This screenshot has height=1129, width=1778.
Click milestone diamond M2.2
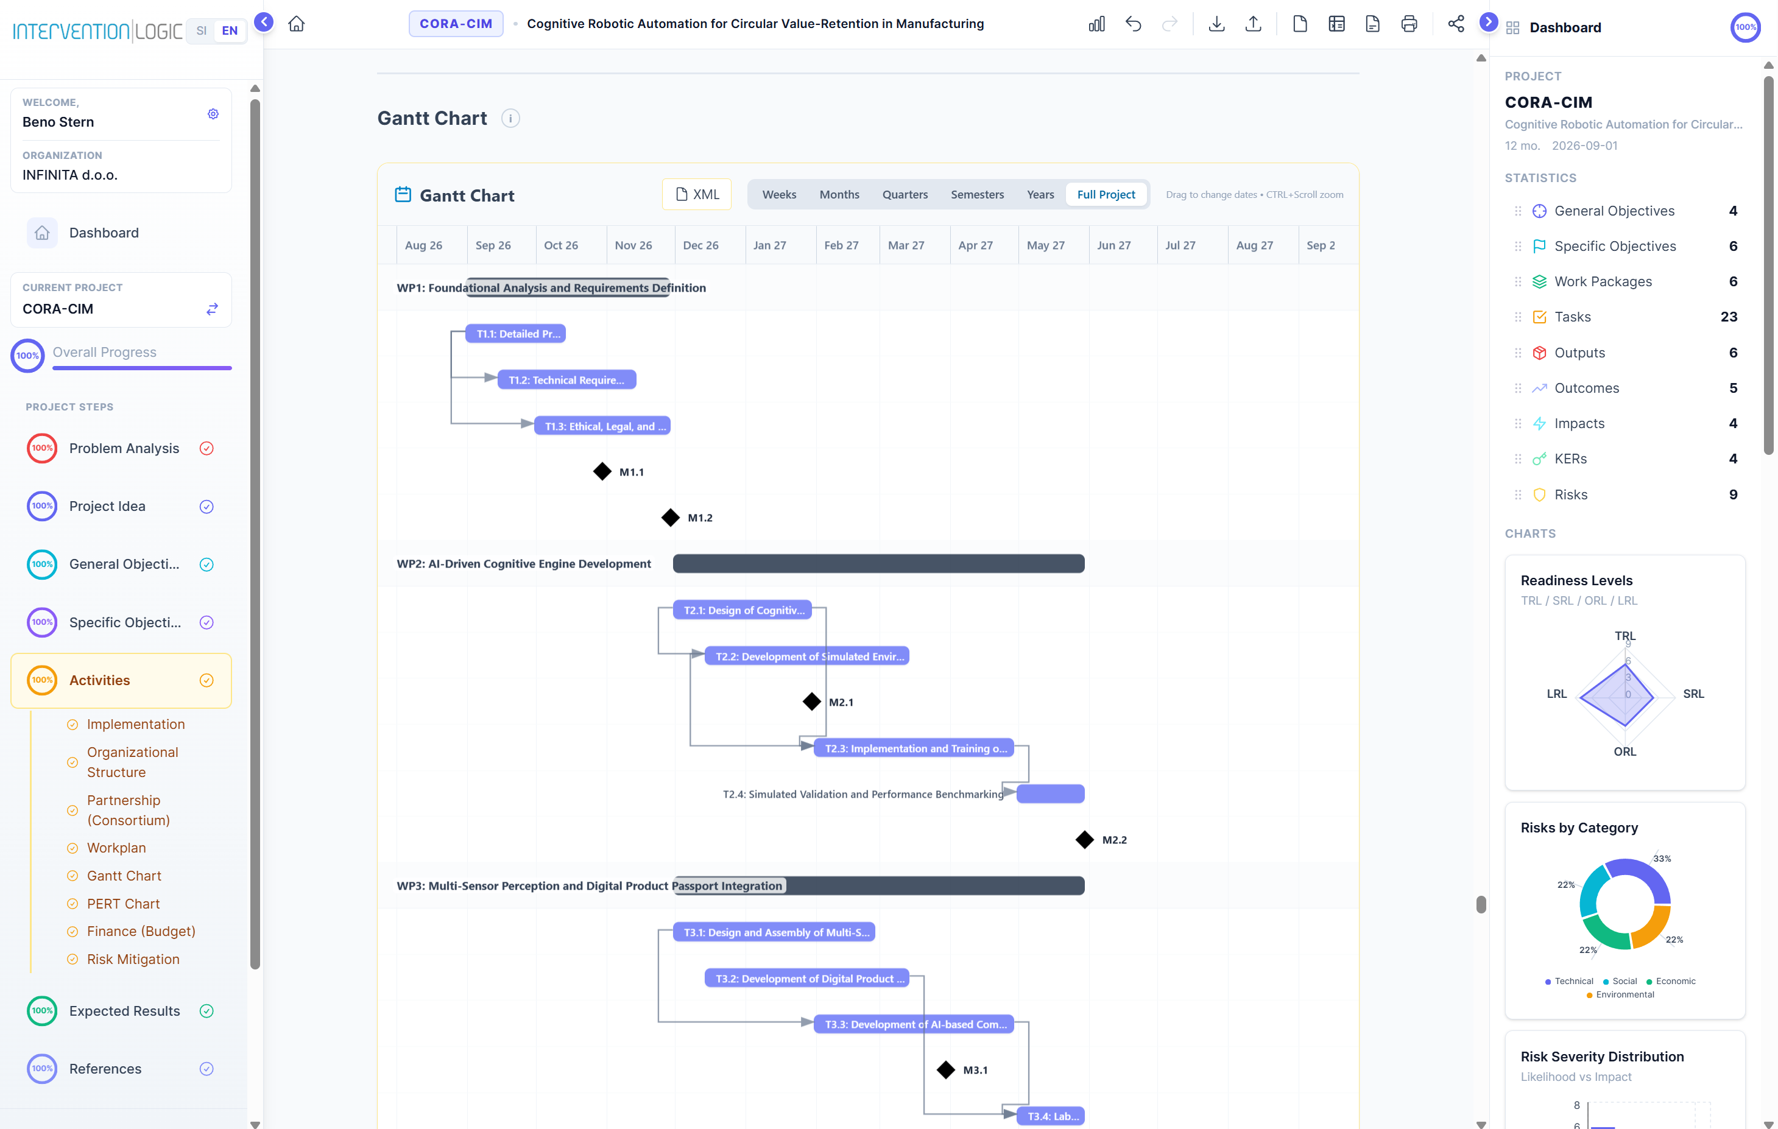click(1084, 840)
